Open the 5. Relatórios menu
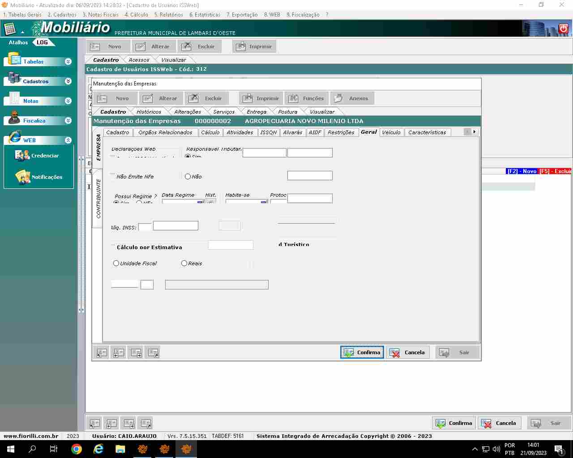Viewport: 573px width, 458px height. (x=168, y=15)
